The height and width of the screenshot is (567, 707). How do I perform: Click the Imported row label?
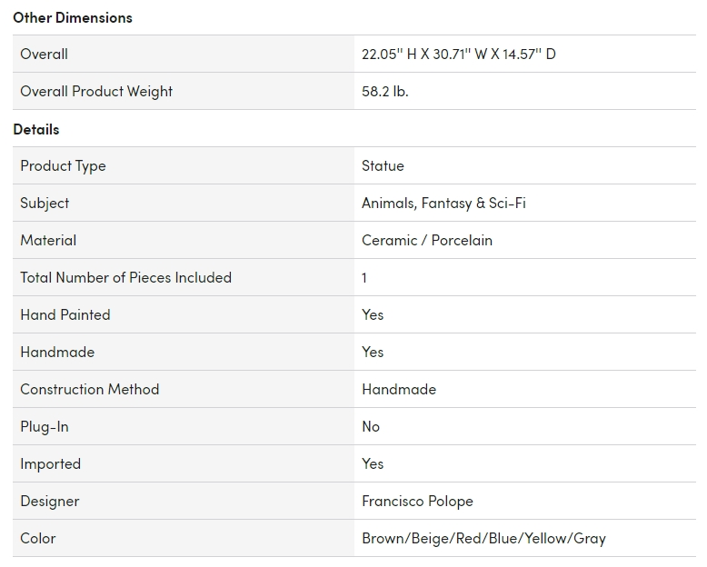51,463
